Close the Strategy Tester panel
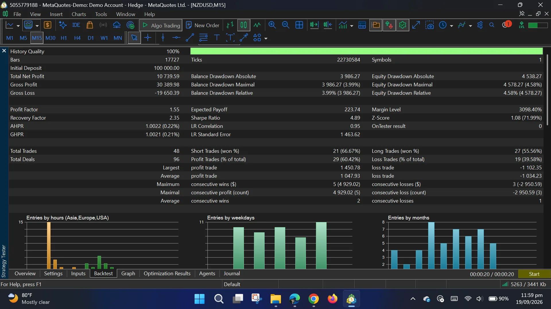551x309 pixels. pyautogui.click(x=4, y=51)
